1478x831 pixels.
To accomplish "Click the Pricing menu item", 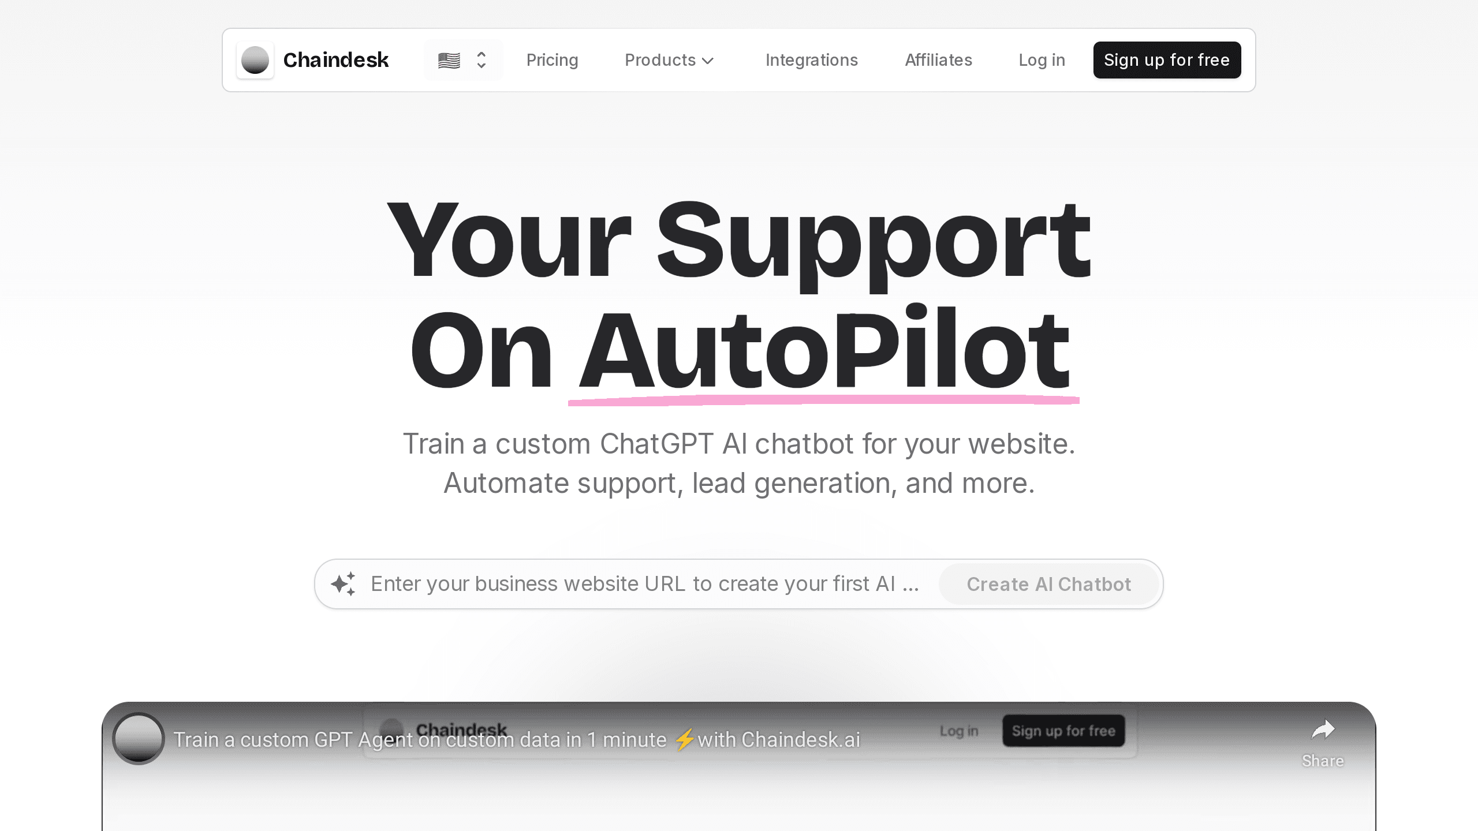I will coord(552,60).
